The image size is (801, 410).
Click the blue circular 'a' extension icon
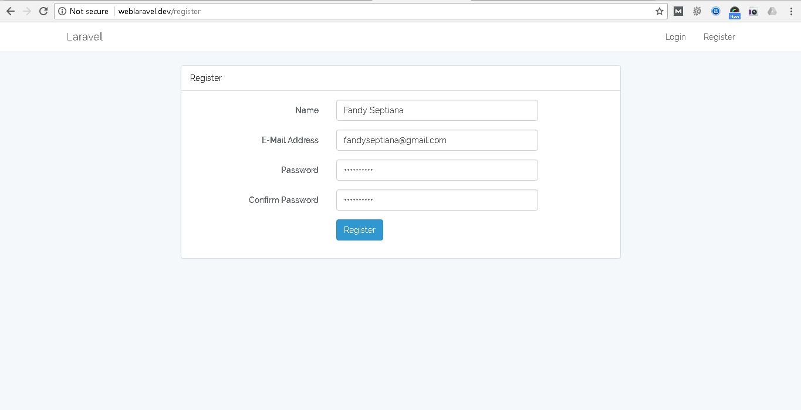click(x=715, y=11)
